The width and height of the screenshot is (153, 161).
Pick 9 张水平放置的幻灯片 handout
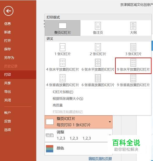pos(133,66)
